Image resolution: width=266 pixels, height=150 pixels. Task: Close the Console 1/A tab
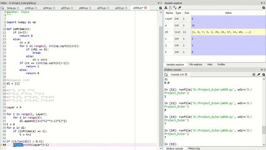click(186, 75)
